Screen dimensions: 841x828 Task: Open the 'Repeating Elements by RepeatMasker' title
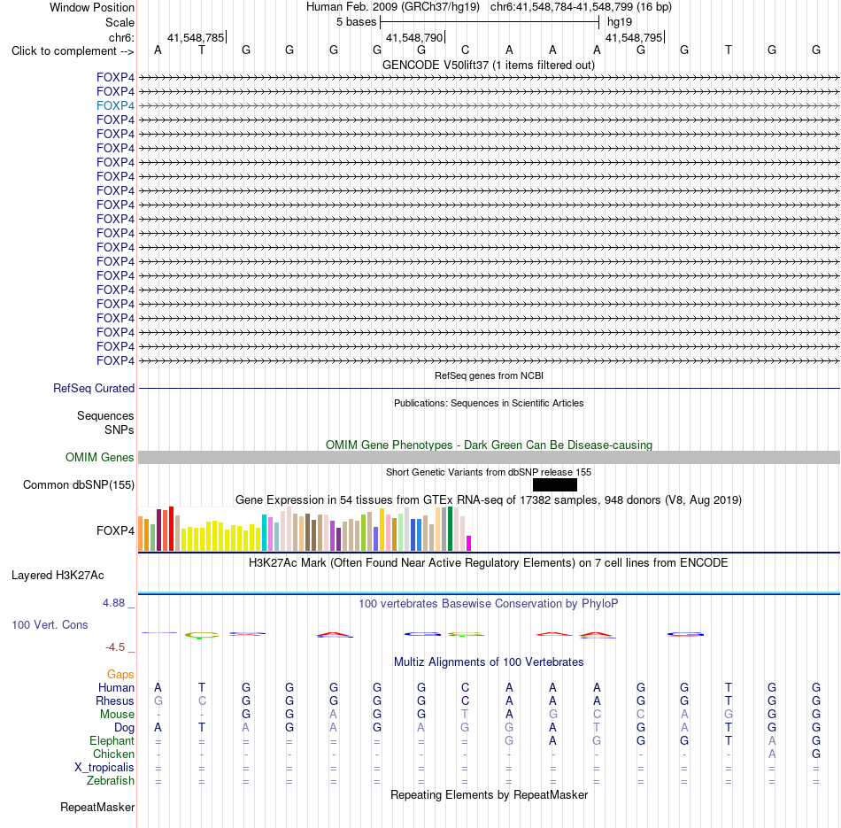489,795
